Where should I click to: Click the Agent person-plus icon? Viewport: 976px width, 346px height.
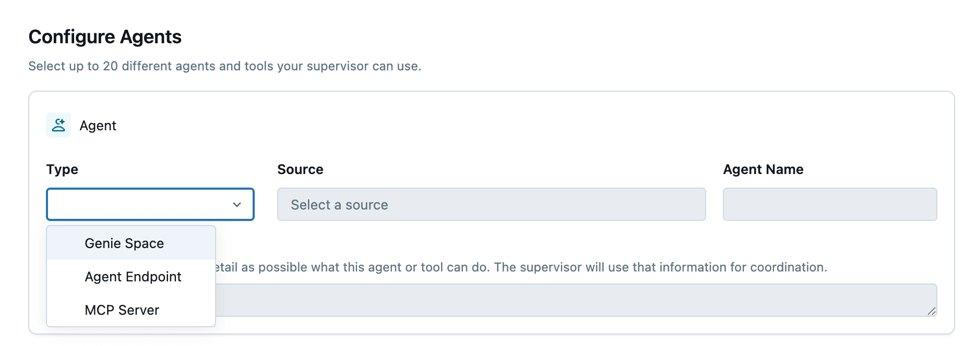(x=58, y=126)
